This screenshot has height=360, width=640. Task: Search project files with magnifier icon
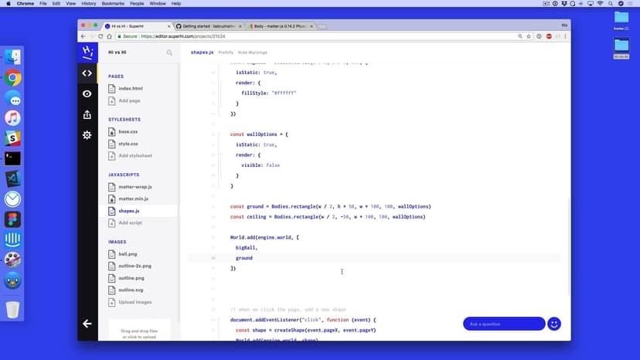tap(169, 53)
